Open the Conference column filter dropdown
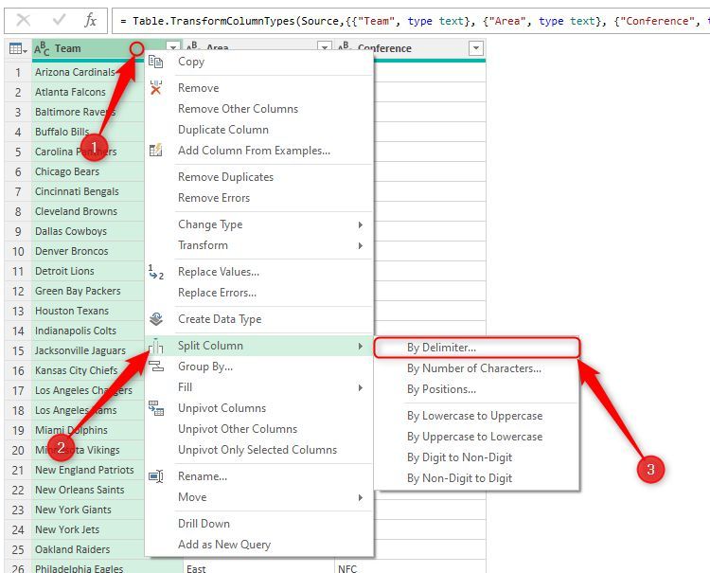 475,48
